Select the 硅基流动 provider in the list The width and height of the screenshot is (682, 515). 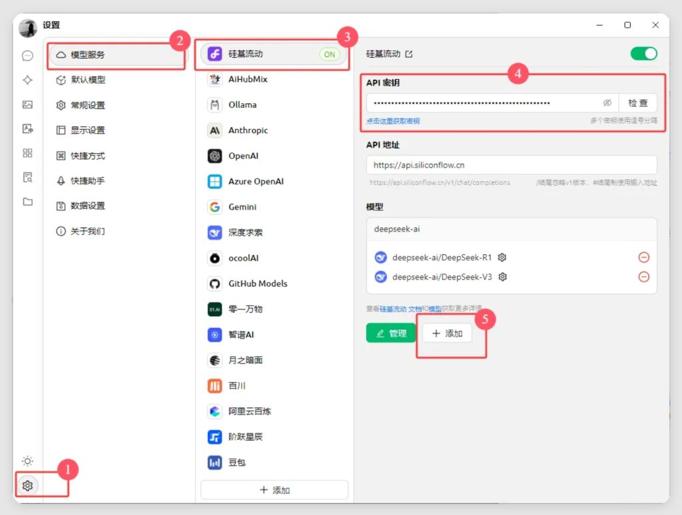274,54
